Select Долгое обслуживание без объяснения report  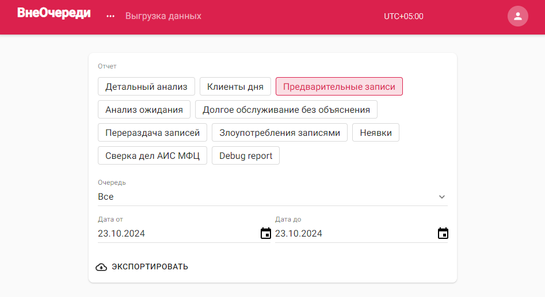286,109
